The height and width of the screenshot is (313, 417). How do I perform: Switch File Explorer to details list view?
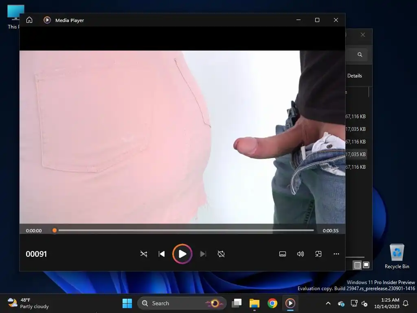358,265
